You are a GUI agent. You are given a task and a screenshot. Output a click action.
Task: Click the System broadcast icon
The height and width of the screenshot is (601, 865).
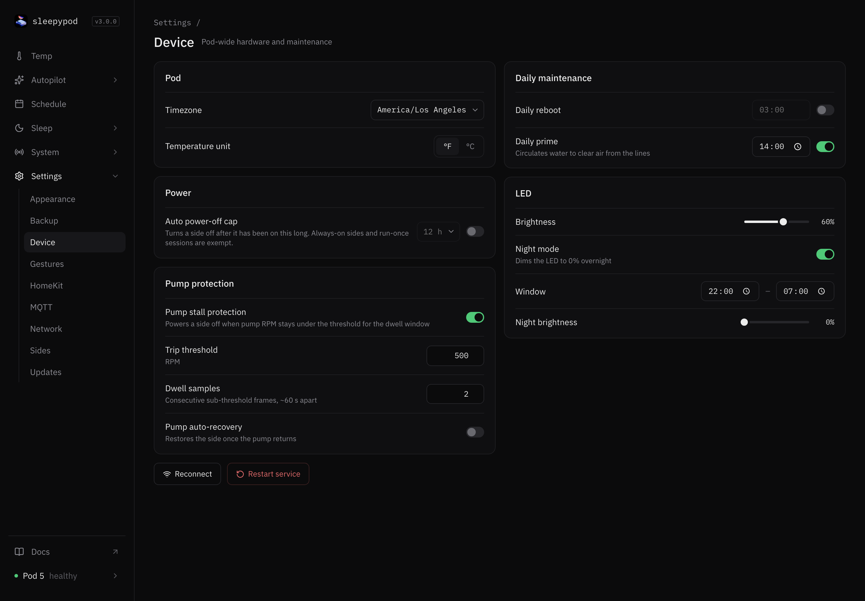(19, 152)
